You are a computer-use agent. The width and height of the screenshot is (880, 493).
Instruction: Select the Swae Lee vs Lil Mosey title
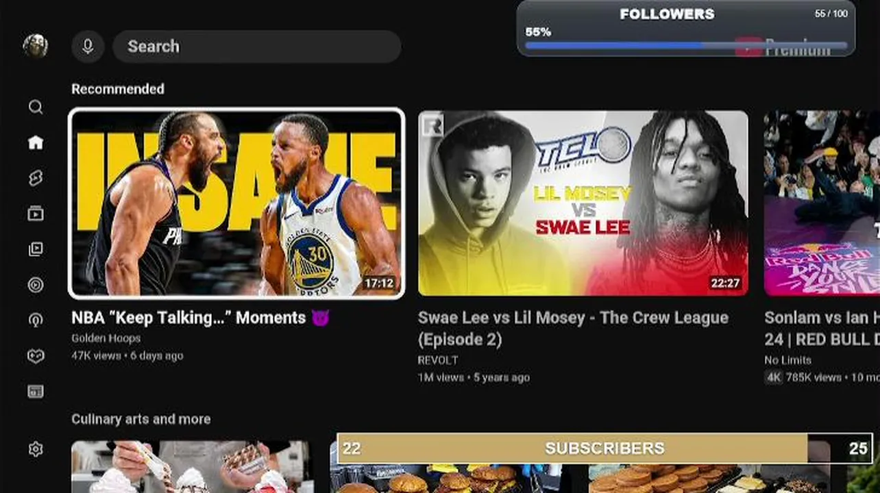click(x=573, y=329)
